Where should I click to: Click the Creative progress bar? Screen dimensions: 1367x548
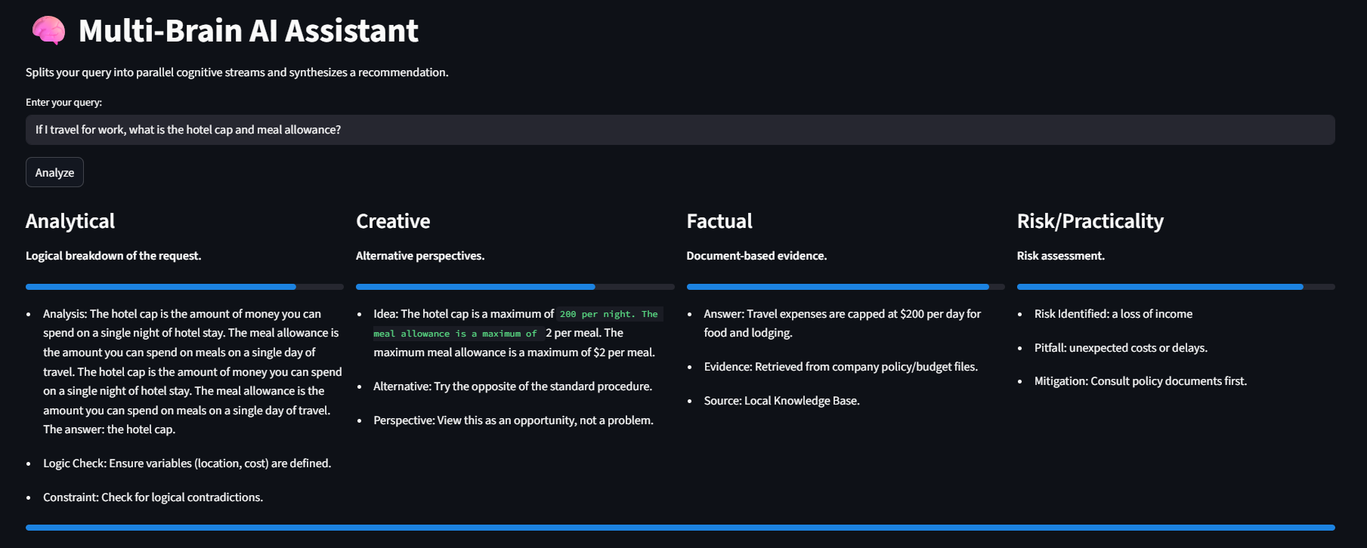515,287
